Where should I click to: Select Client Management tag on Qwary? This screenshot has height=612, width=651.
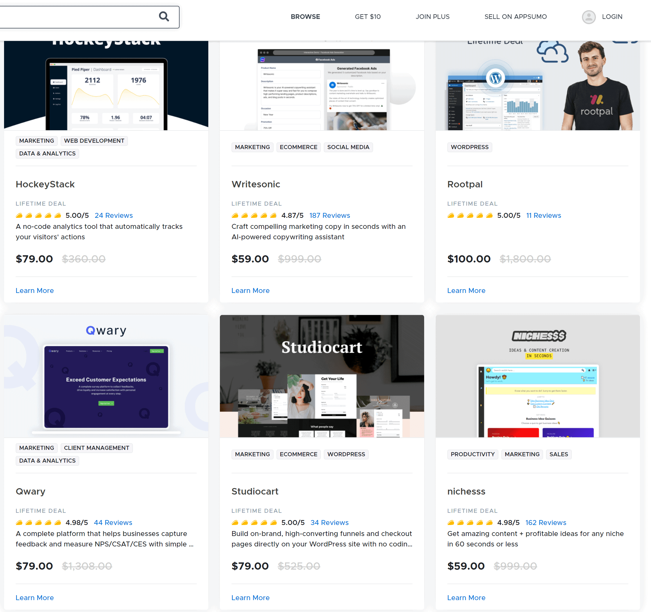coord(97,448)
